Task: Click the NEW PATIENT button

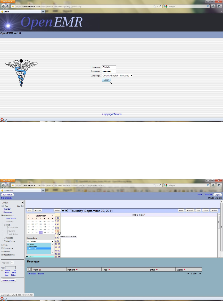Action: coord(7,195)
